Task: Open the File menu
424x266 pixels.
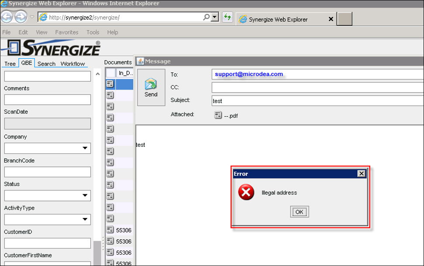Action: [6, 32]
